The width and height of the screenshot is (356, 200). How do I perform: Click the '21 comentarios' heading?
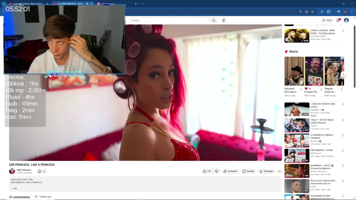pyautogui.click(x=19, y=197)
